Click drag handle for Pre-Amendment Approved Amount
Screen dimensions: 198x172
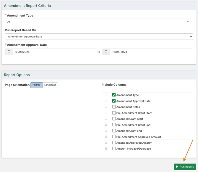pyautogui.click(x=106, y=137)
